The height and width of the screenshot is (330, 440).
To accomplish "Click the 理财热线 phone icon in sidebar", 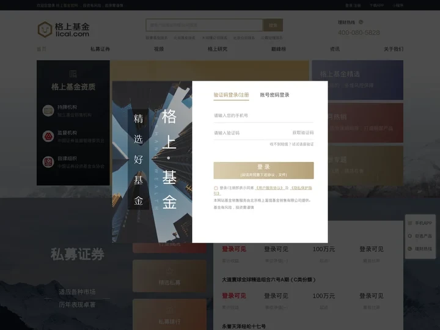I will tap(409, 249).
